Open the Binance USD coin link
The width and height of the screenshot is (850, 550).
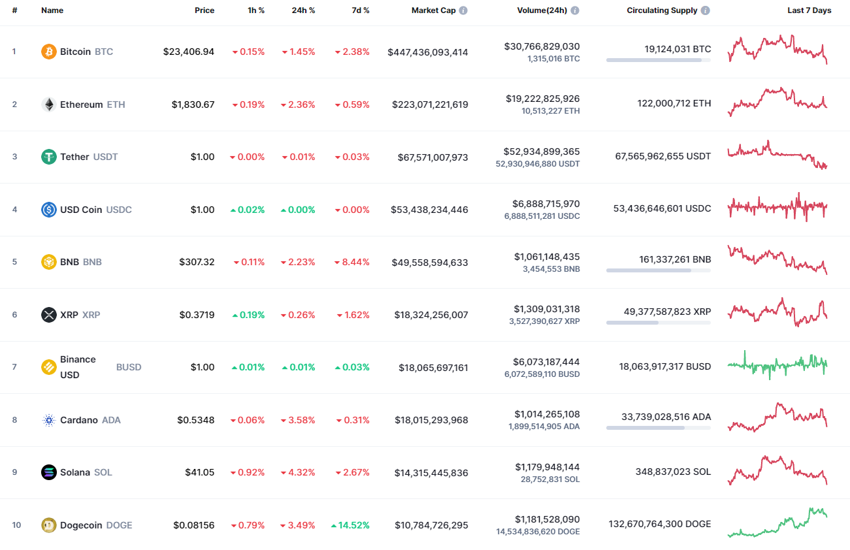coord(78,366)
